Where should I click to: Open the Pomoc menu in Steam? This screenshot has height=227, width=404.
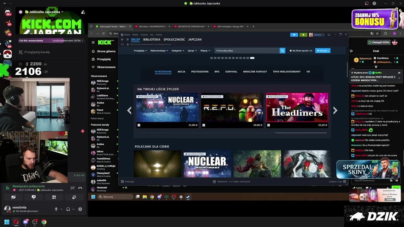point(159,35)
